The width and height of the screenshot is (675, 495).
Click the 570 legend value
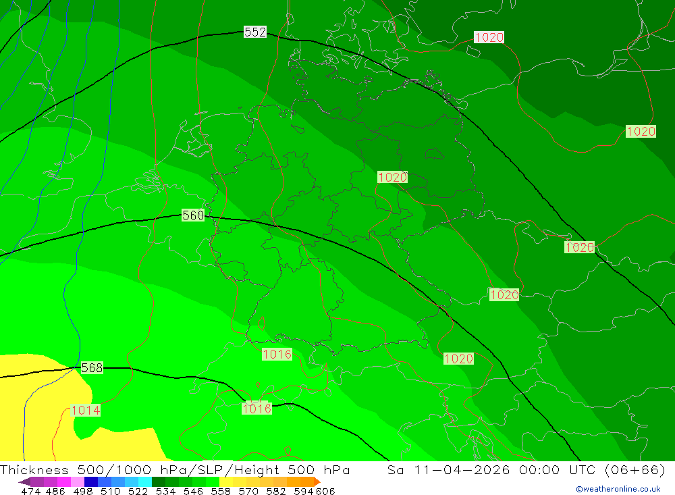point(248,491)
